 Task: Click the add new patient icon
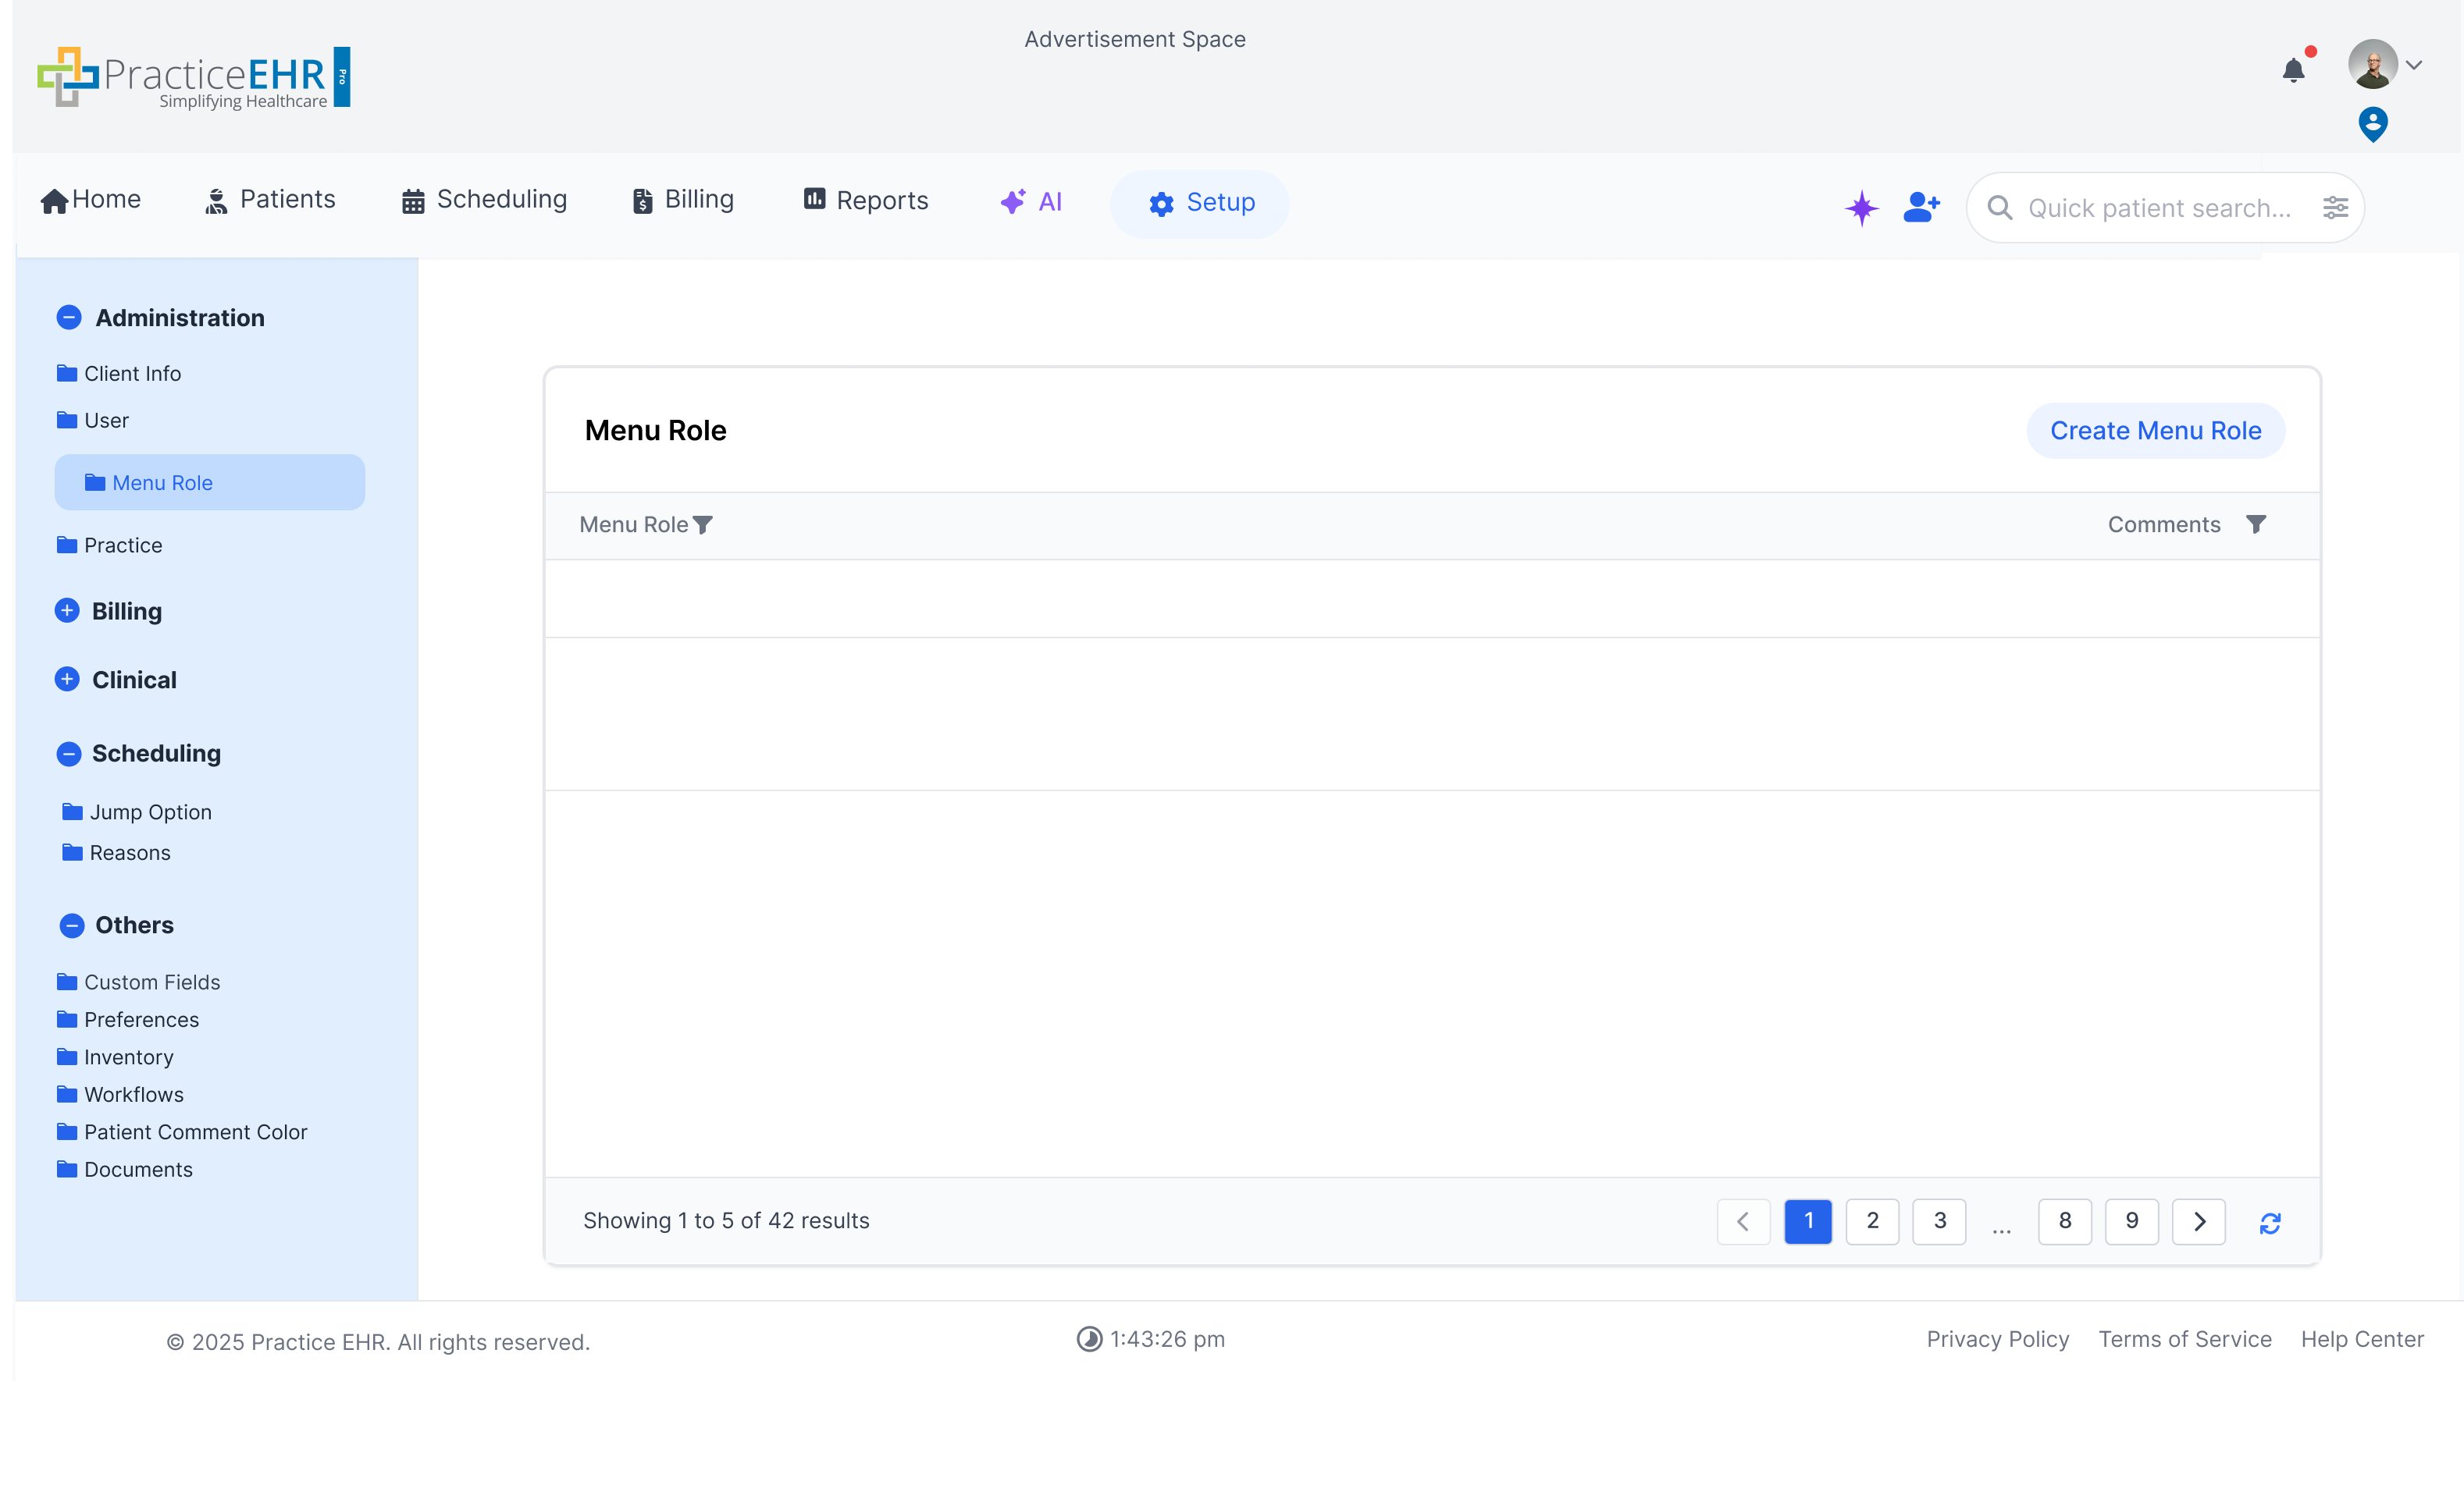(x=1921, y=207)
